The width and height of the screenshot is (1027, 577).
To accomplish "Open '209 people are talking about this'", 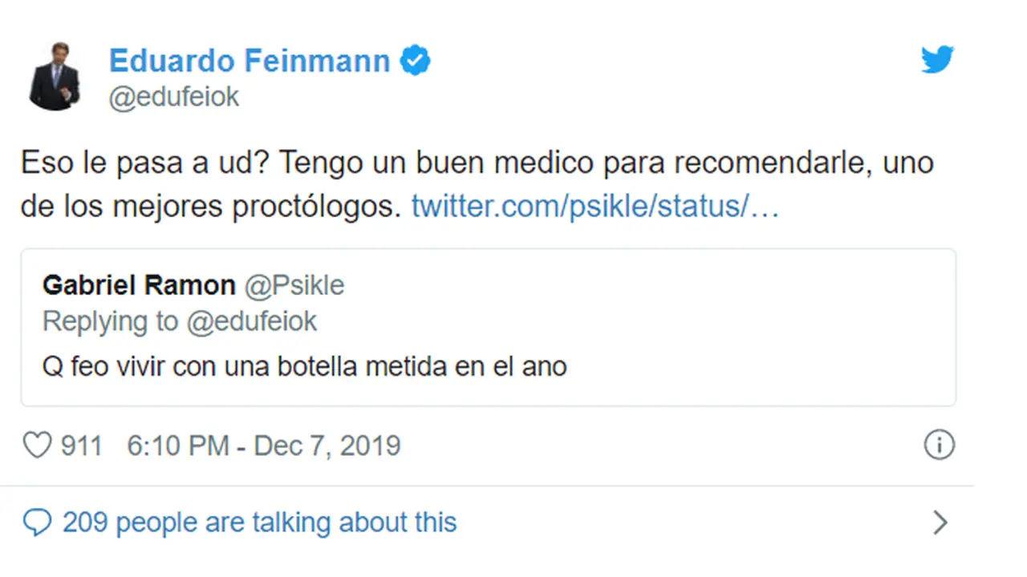I will pos(260,523).
